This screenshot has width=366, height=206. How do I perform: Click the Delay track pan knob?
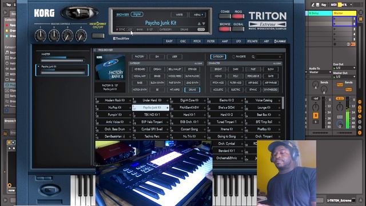click(x=316, y=108)
